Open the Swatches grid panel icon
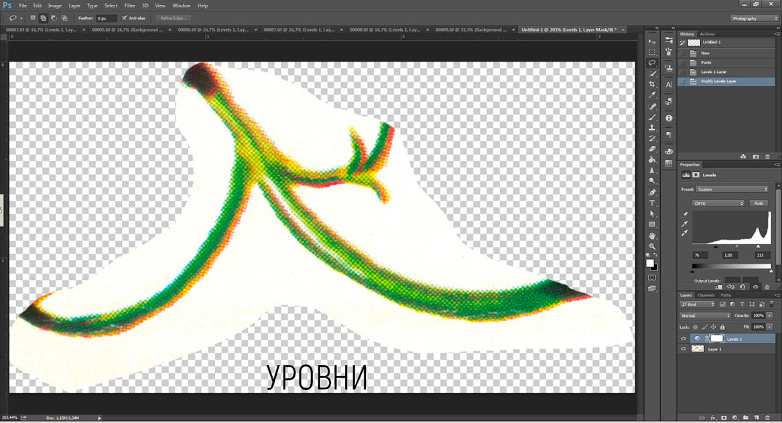The width and height of the screenshot is (782, 423). coord(669,163)
